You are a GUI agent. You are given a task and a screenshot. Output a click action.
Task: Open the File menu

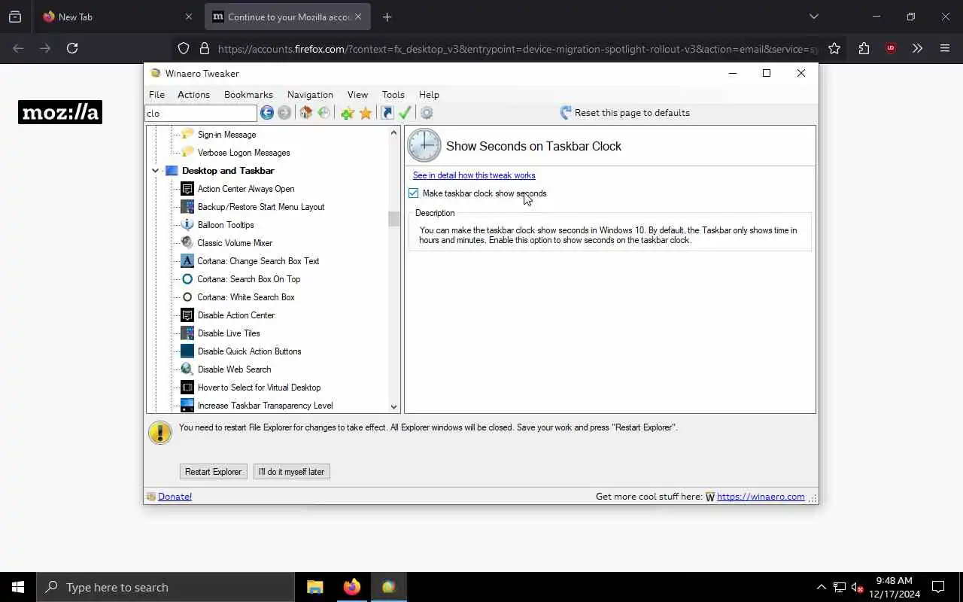pos(156,95)
